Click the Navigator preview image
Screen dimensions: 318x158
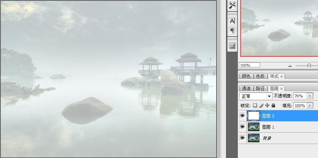coord(280,28)
